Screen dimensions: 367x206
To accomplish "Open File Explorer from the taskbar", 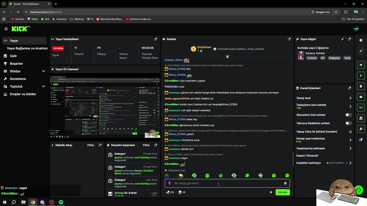I will 24,202.
